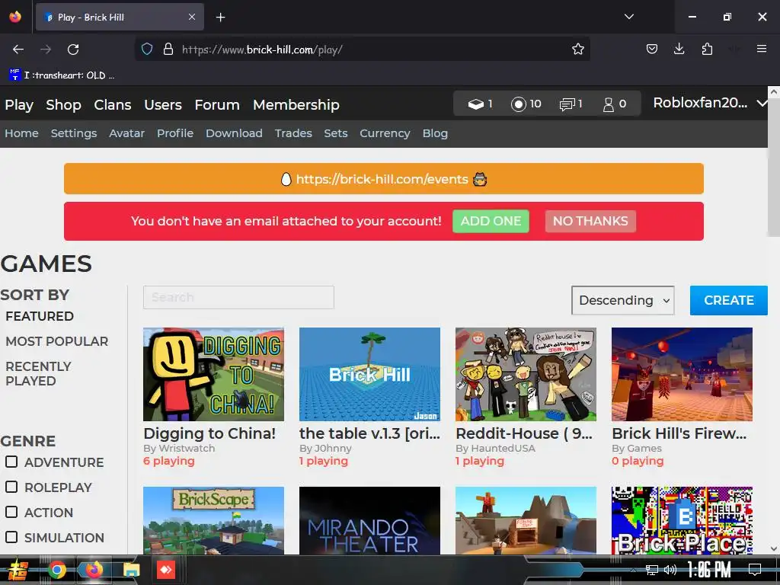Sort games by FEATURED
780x585 pixels.
point(40,316)
